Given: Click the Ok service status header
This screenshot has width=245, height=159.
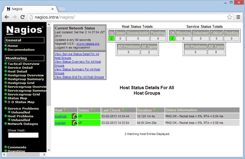Looking at the screenshot, I should 172,33.
